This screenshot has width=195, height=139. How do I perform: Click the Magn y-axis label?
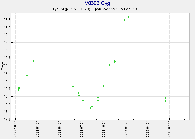pos(3,67)
